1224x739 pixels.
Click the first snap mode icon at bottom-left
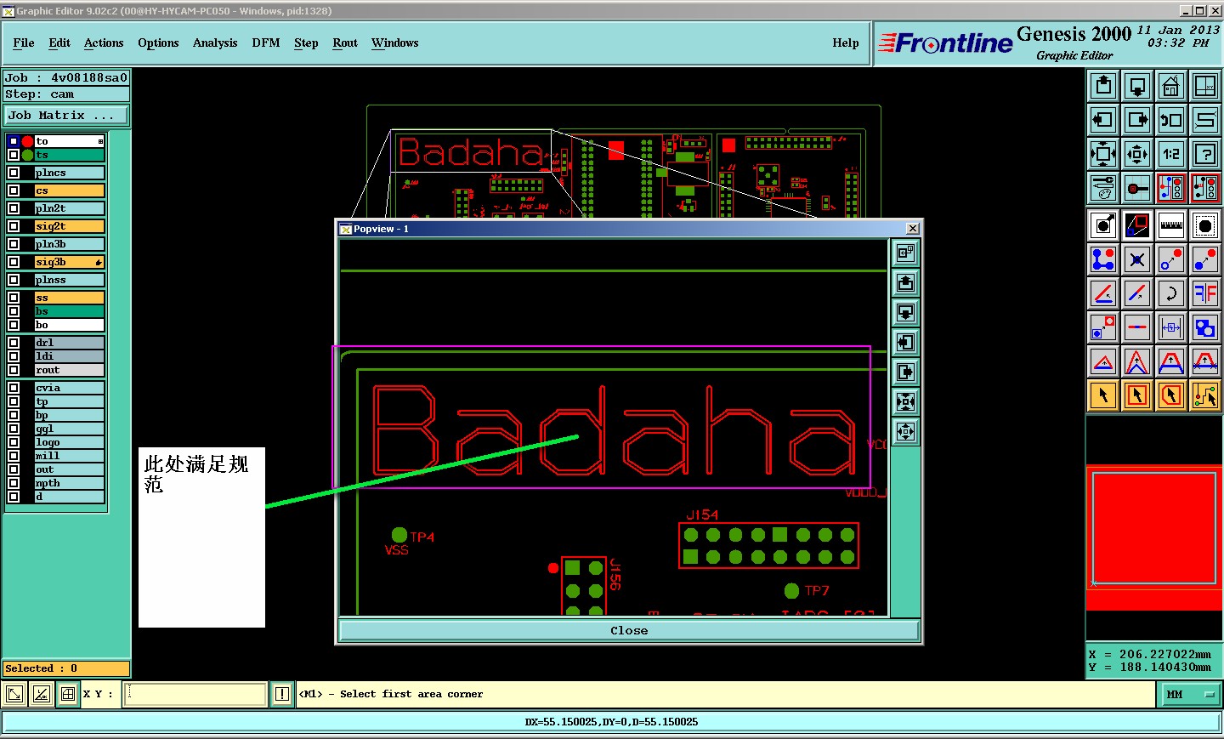click(x=14, y=694)
